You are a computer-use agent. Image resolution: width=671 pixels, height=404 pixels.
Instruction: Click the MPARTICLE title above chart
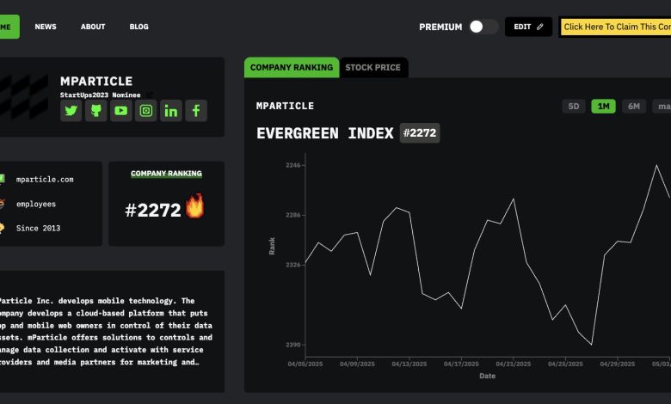(285, 106)
